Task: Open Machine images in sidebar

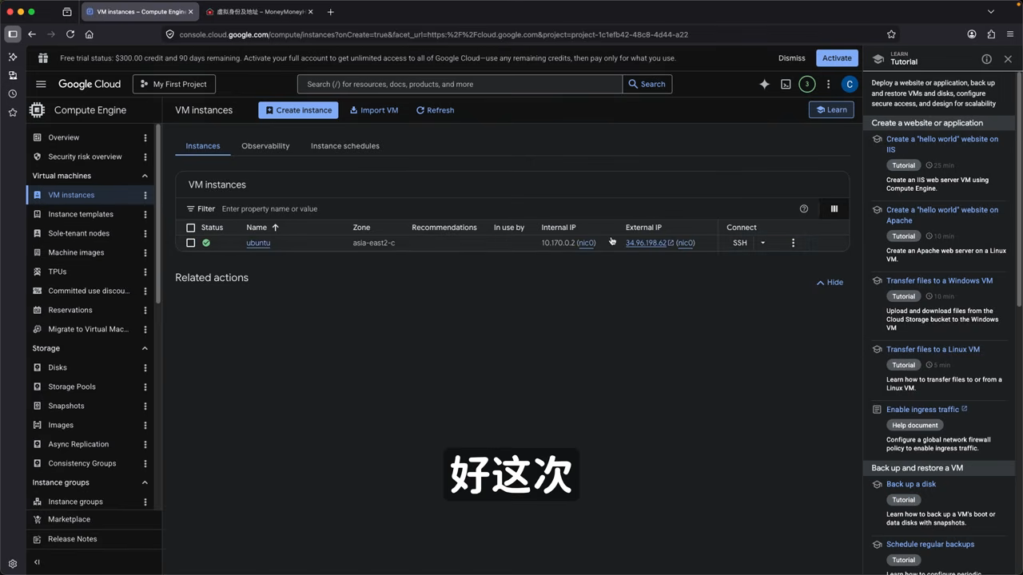Action: click(x=76, y=252)
